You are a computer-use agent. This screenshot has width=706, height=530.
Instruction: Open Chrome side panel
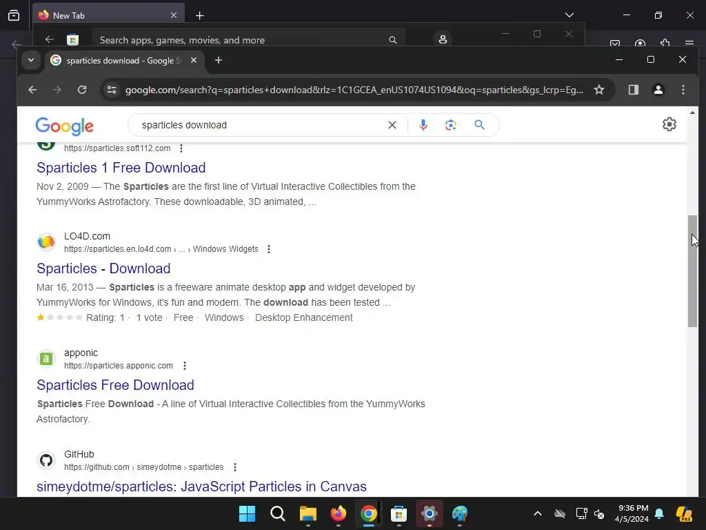634,90
